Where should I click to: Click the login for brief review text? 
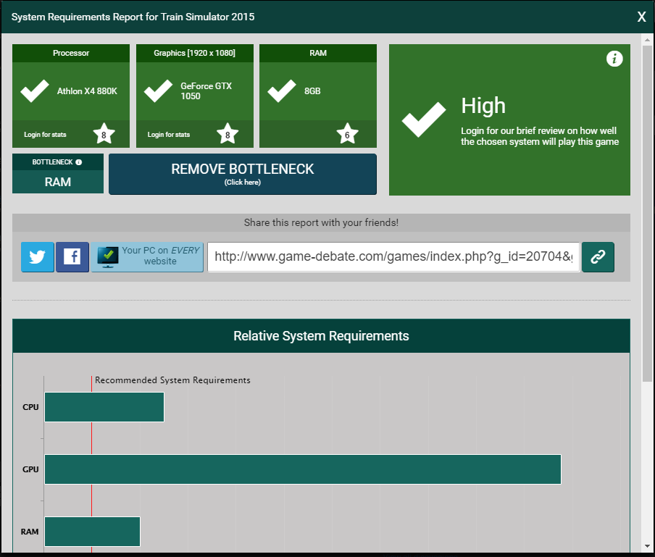tap(540, 136)
